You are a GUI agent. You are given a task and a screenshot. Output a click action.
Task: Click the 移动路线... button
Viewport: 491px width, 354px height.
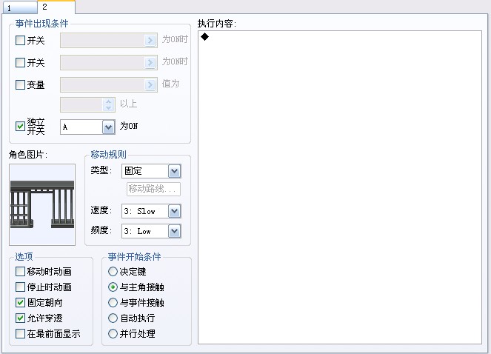[153, 189]
